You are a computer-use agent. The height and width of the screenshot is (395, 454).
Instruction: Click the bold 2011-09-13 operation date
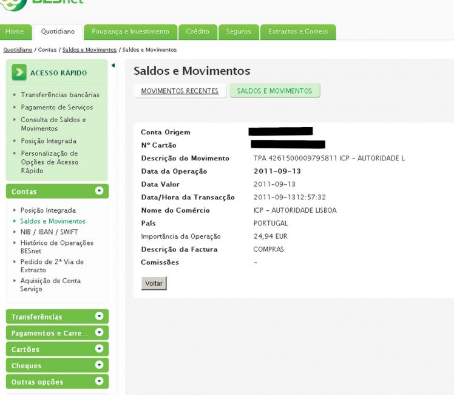point(277,171)
